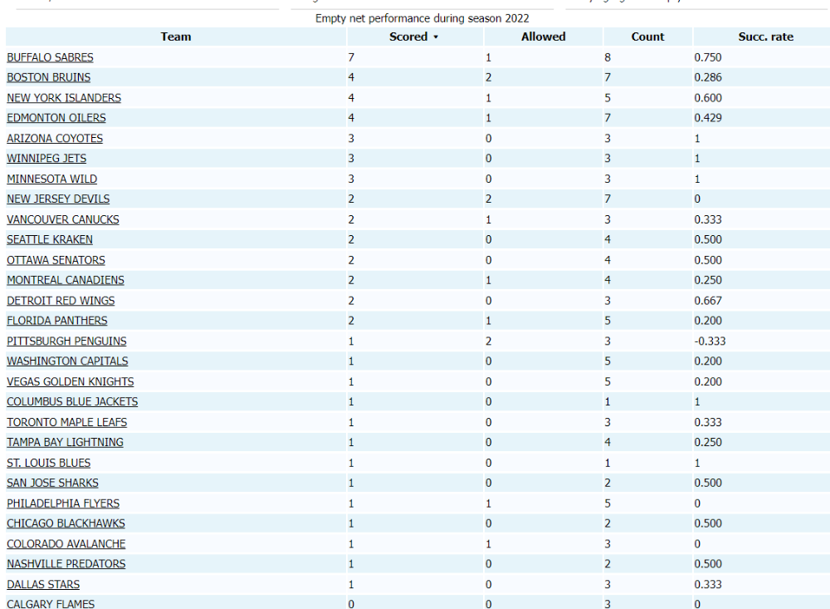The width and height of the screenshot is (830, 609).
Task: Open the Chicago Blackhawks team link
Action: click(x=66, y=523)
